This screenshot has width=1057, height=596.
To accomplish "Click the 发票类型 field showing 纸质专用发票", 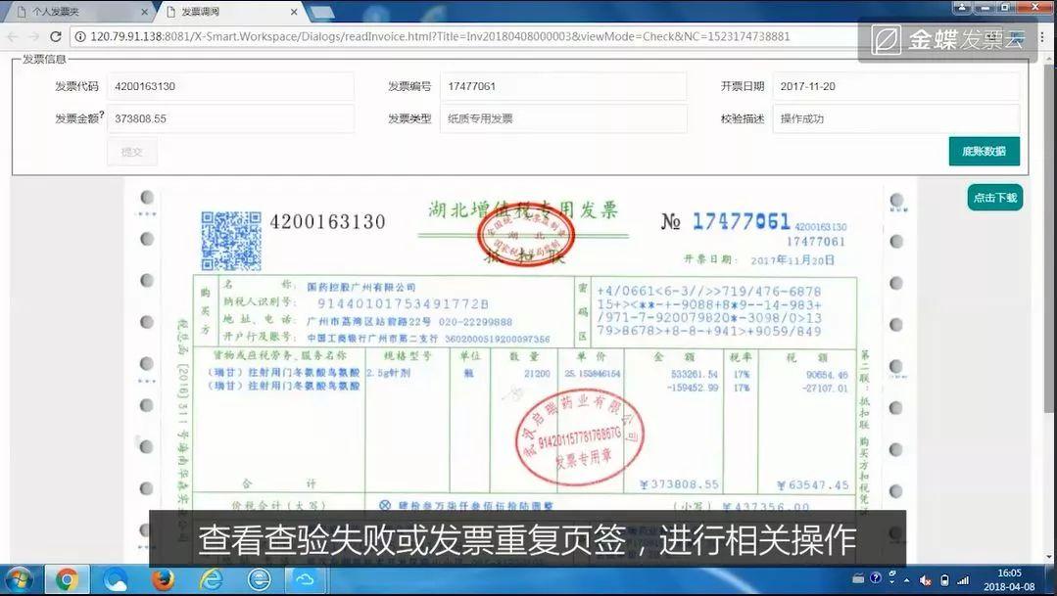I will pos(563,118).
